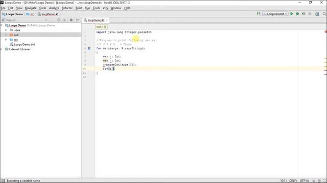Close the loopDemo.kt editor tab
This screenshot has height=183, width=327.
[x=107, y=20]
